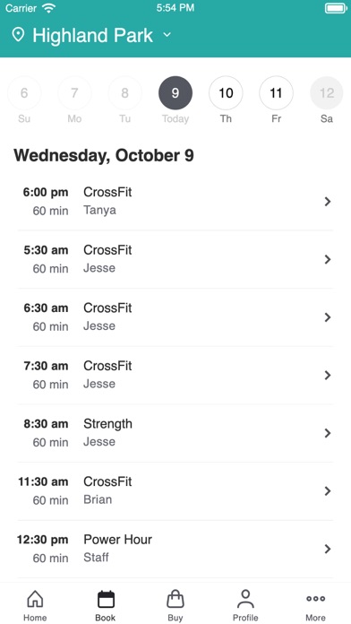
Task: Open the Buy shopping bag icon
Action: point(175,599)
